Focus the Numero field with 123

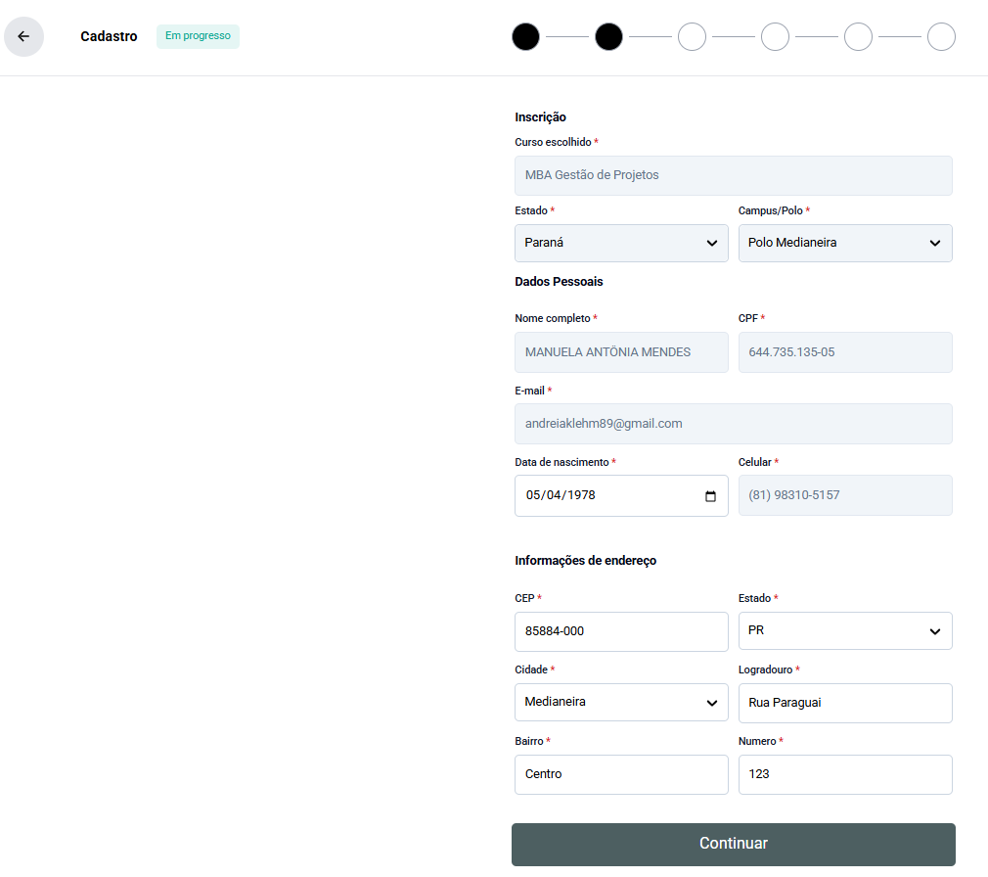point(845,775)
